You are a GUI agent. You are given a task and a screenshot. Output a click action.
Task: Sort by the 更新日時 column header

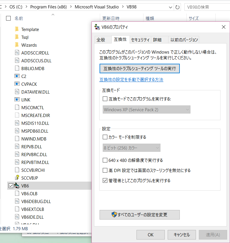[x=111, y=18]
